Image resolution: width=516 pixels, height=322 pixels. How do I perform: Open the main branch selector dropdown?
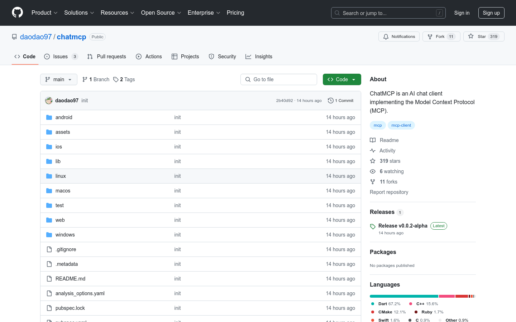click(x=59, y=79)
